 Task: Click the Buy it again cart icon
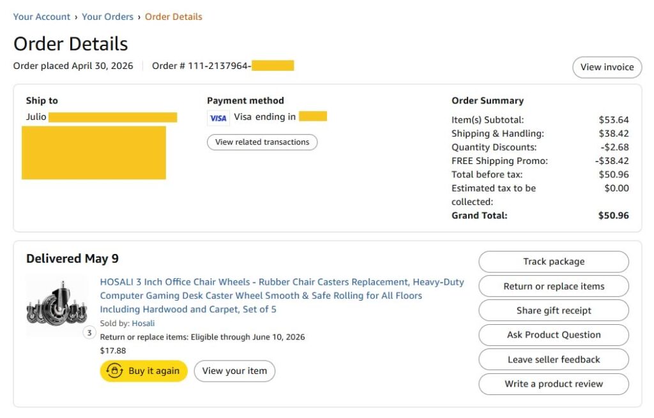coord(114,371)
